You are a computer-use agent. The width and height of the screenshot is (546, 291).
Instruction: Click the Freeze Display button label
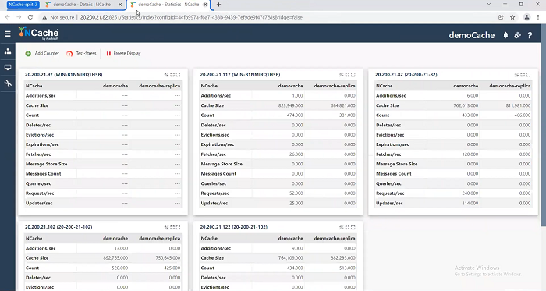(x=127, y=54)
